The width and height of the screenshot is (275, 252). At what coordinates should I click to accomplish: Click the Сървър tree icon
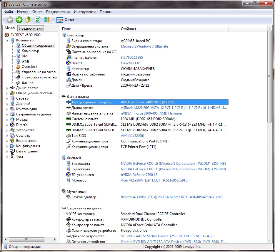(12, 98)
